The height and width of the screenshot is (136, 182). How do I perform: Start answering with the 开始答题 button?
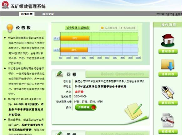point(86,107)
